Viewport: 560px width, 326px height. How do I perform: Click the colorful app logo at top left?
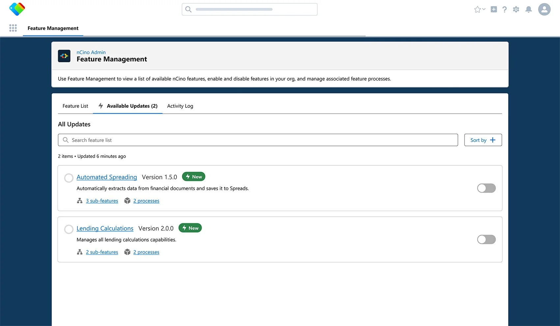click(17, 9)
